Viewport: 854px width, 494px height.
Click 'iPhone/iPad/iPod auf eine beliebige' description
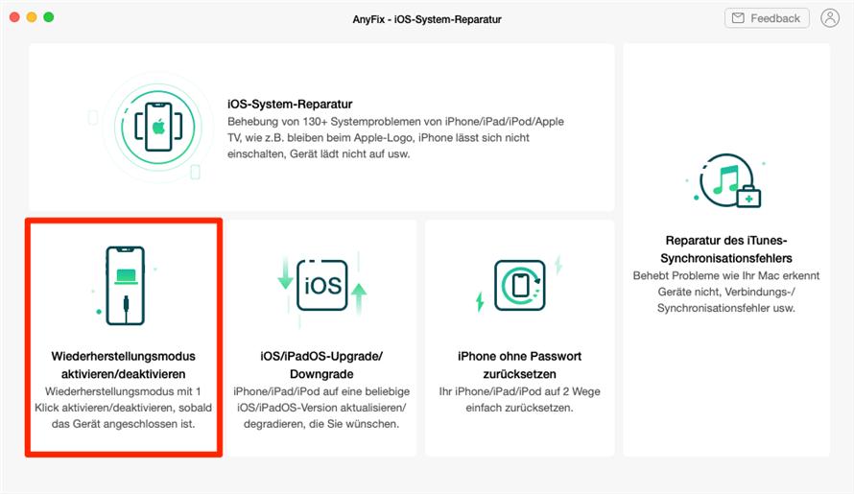pyautogui.click(x=321, y=408)
